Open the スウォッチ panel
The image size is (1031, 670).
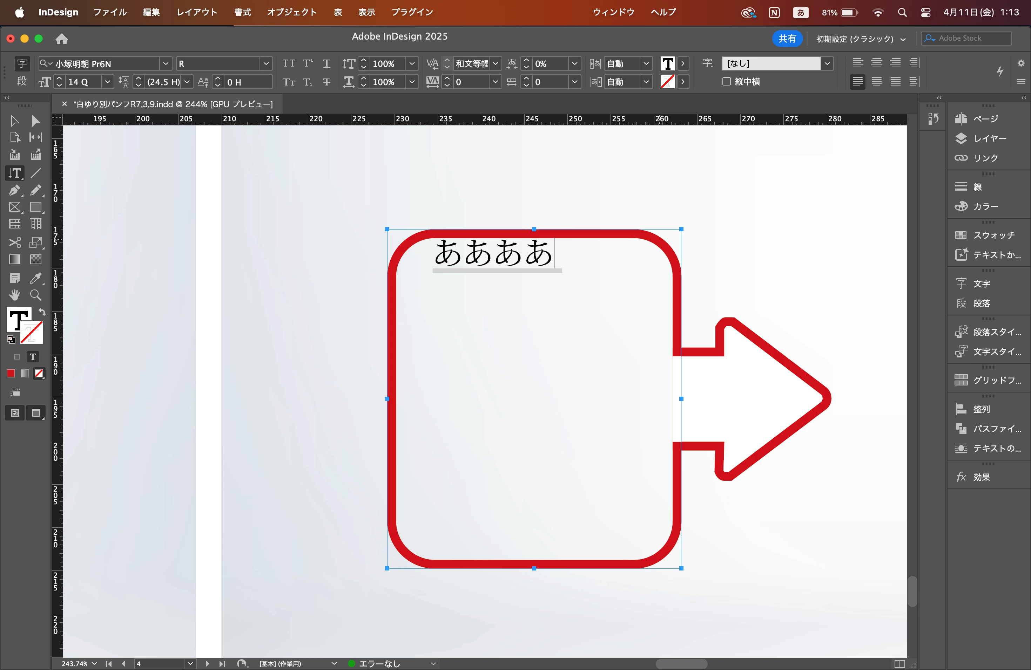[992, 235]
